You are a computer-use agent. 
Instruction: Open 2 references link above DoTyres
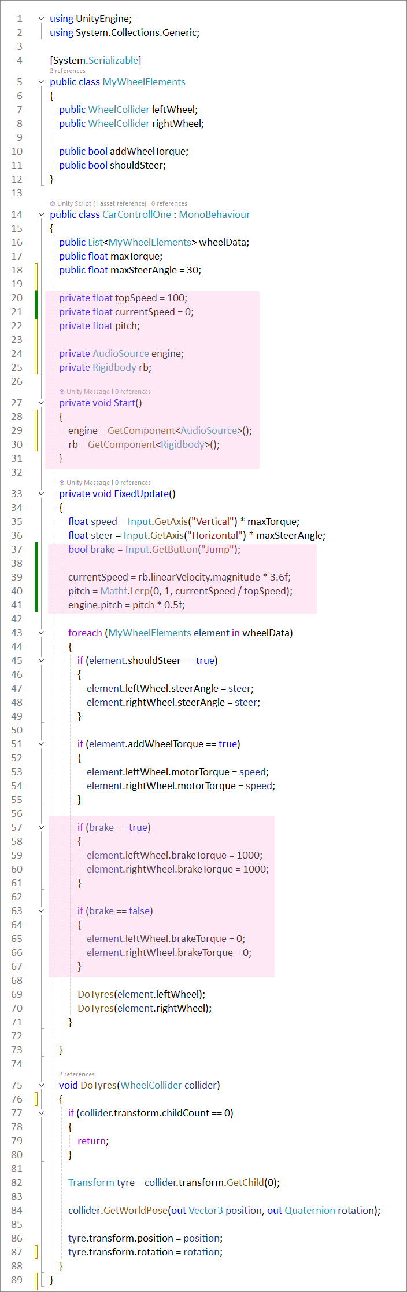coord(77,1074)
